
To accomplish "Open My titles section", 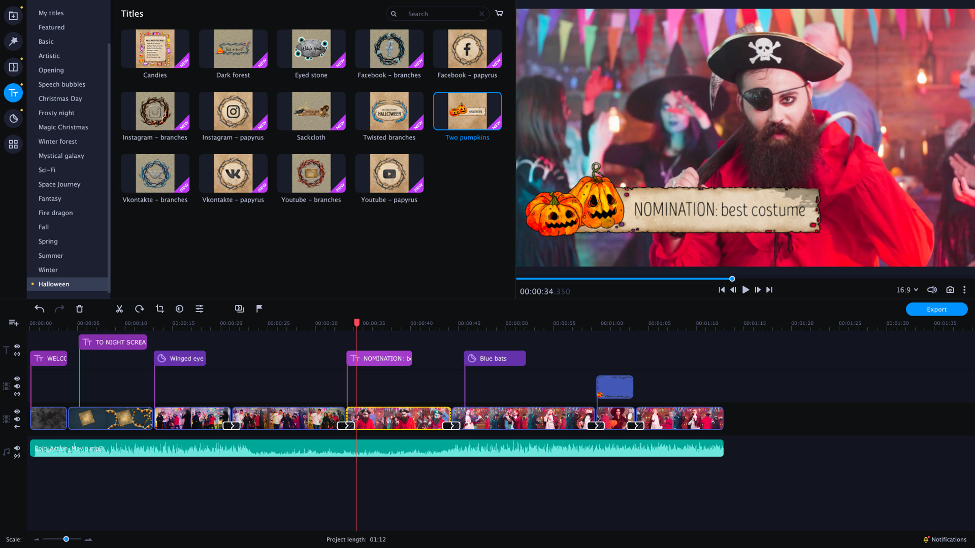I will [51, 13].
